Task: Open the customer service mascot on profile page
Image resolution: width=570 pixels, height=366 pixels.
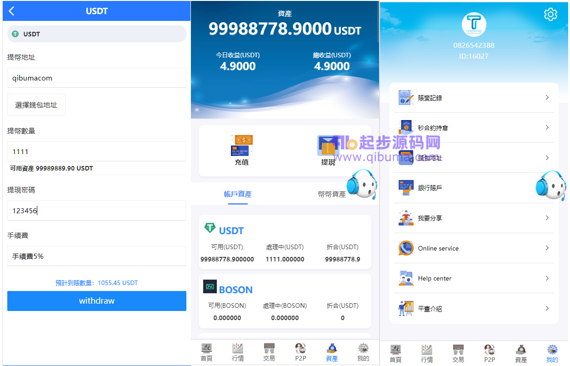Action: (550, 186)
